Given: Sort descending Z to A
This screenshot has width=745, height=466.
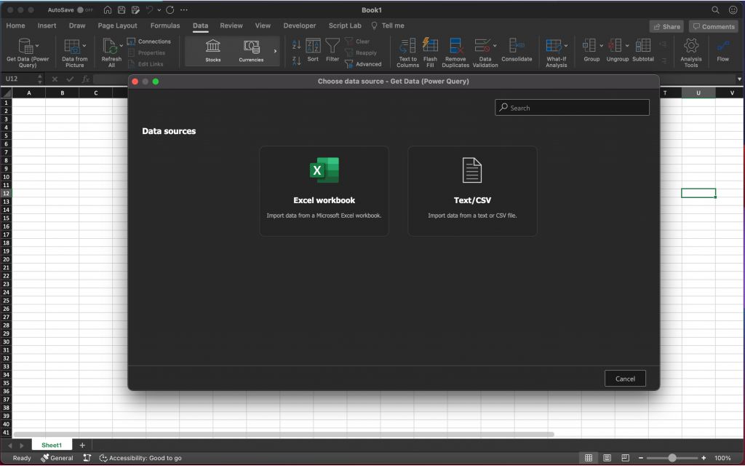Looking at the screenshot, I should [297, 60].
